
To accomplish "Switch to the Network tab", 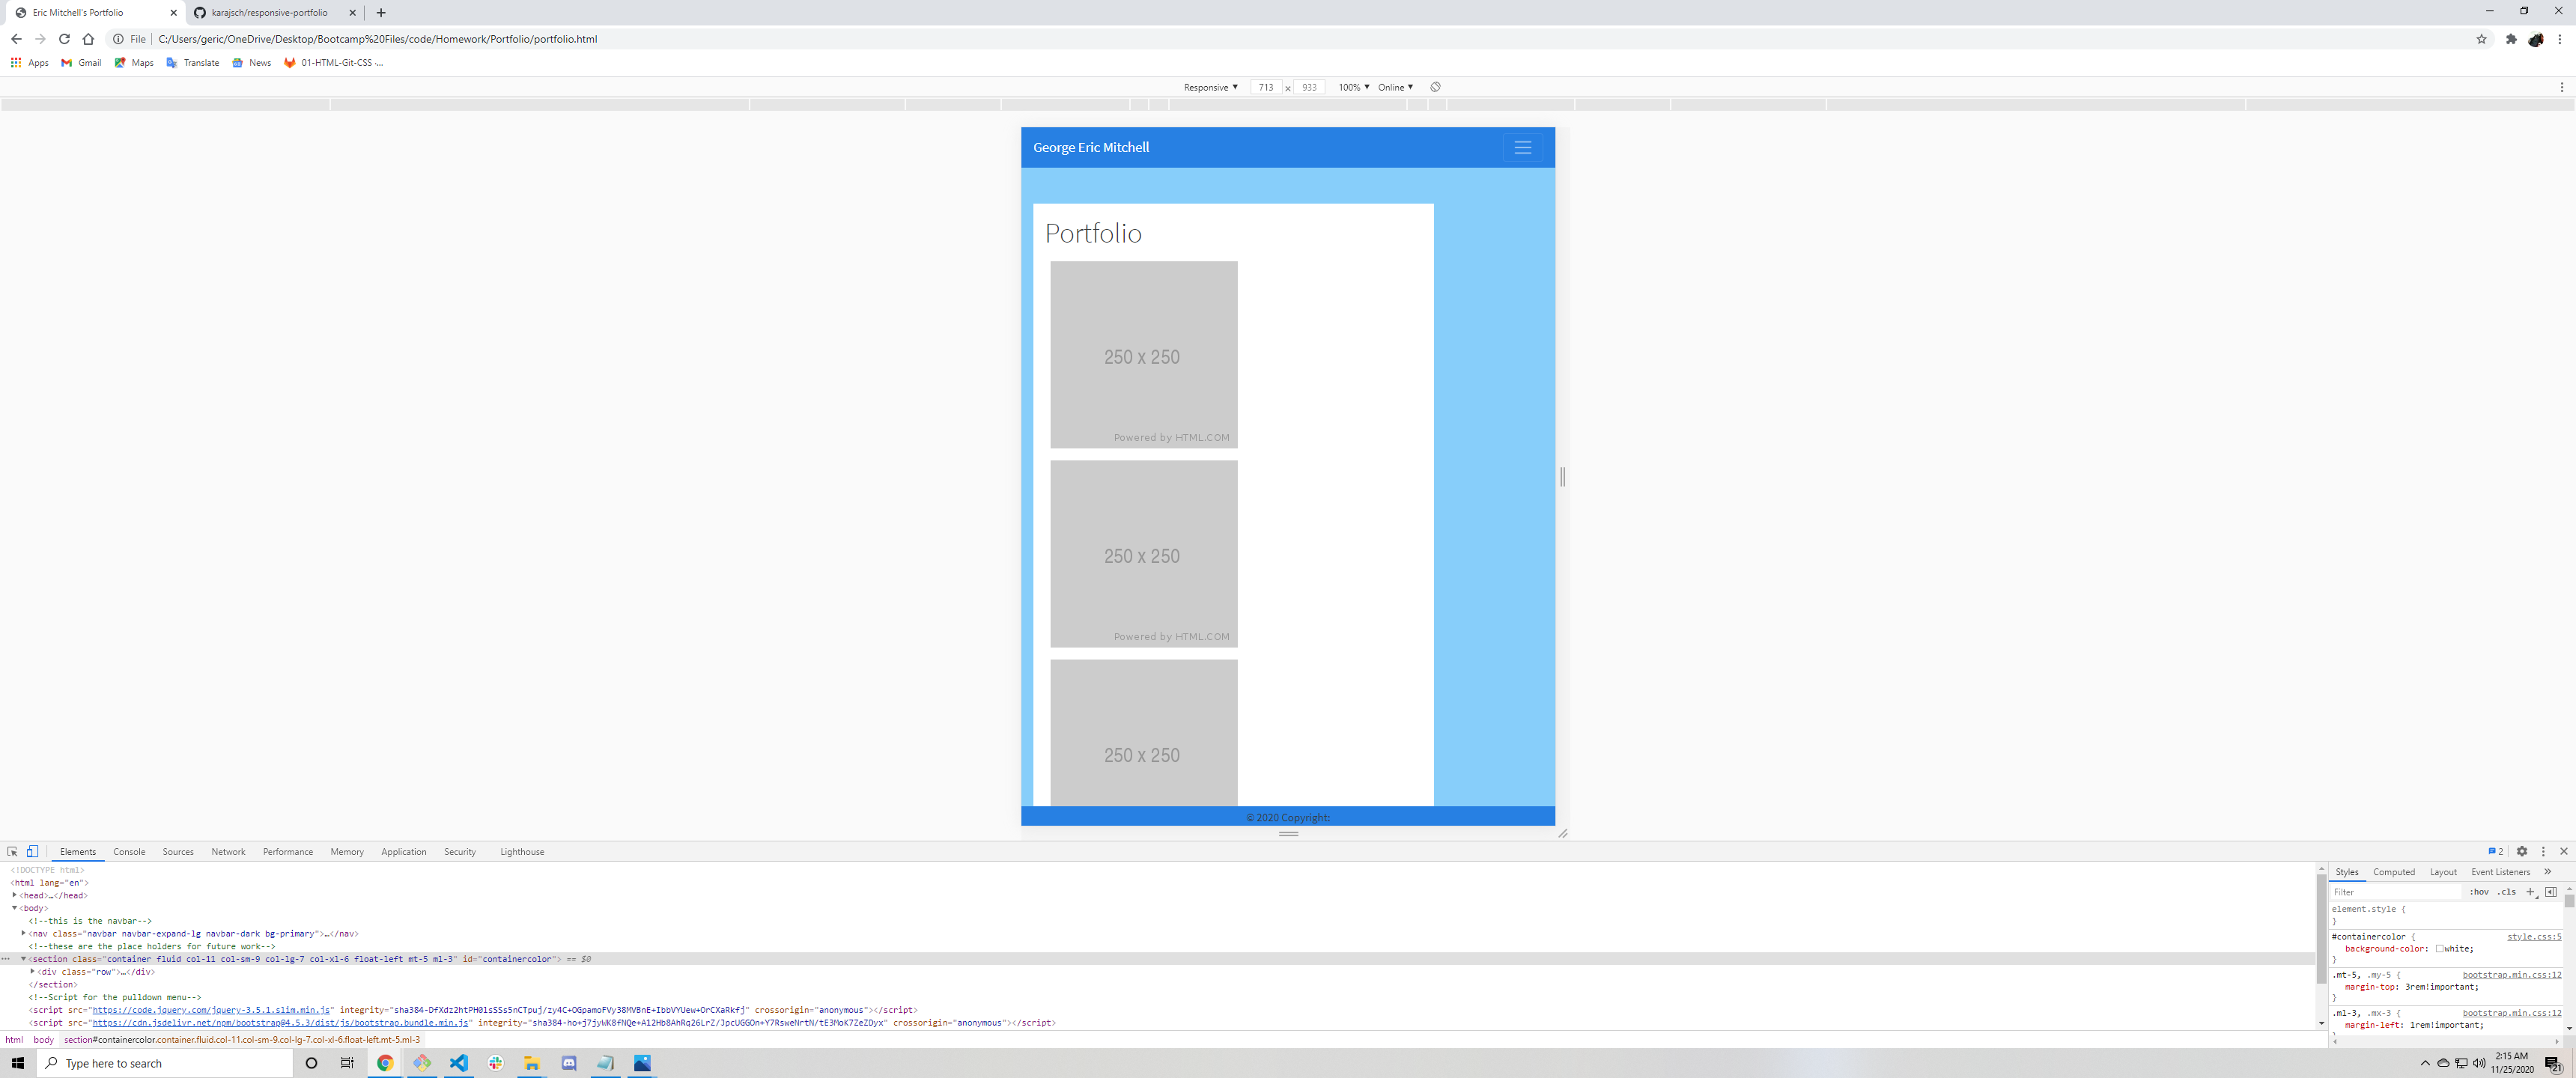I will pos(228,851).
